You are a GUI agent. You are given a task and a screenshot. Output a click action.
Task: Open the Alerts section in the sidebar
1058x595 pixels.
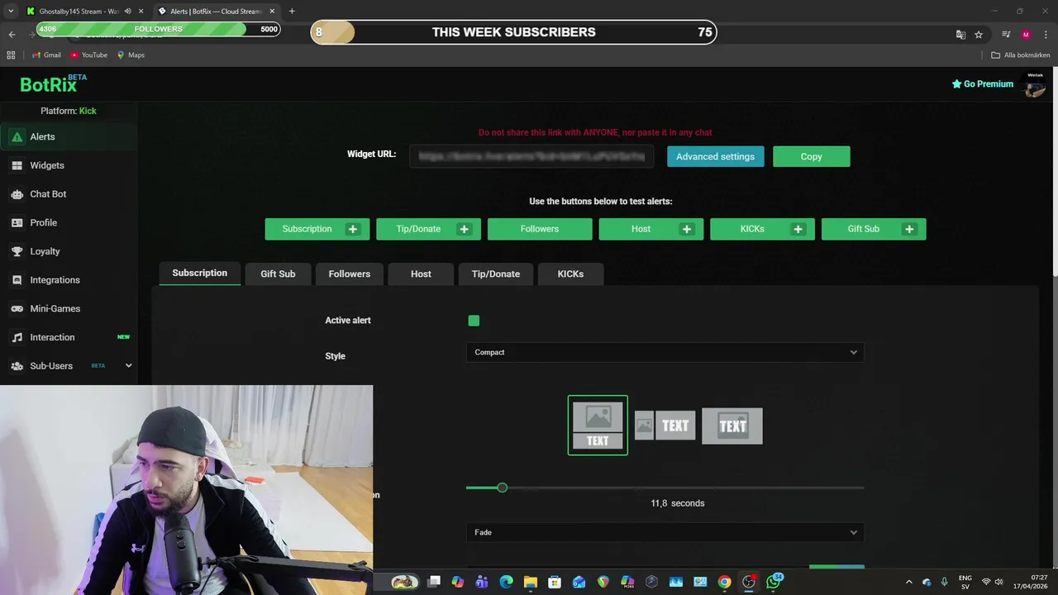[68, 137]
